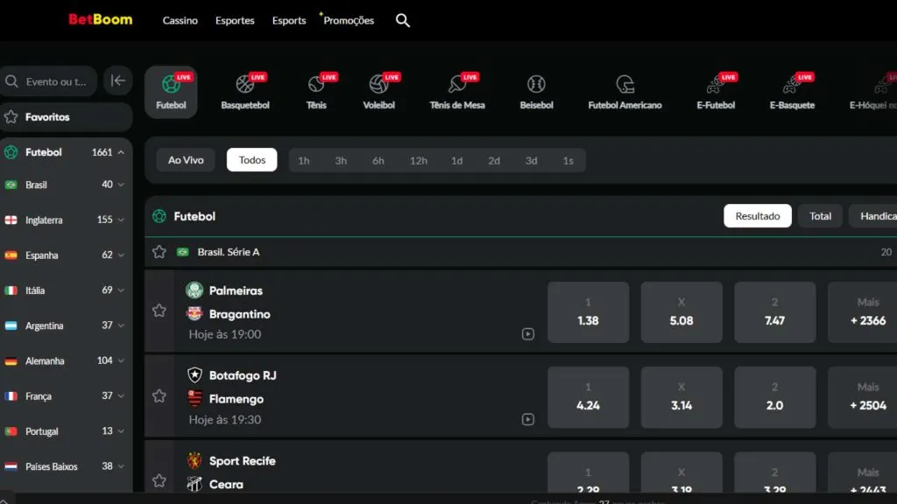Expand the Brasil country filter
897x504 pixels.
tap(119, 185)
